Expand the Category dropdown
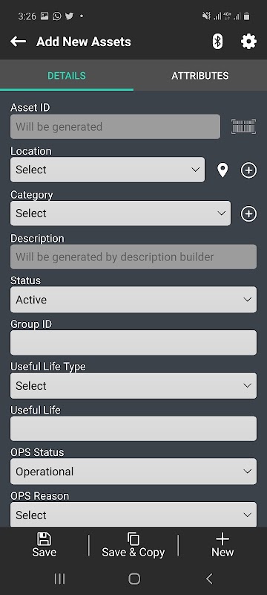Screen dimensions: 267x595 (x=120, y=213)
